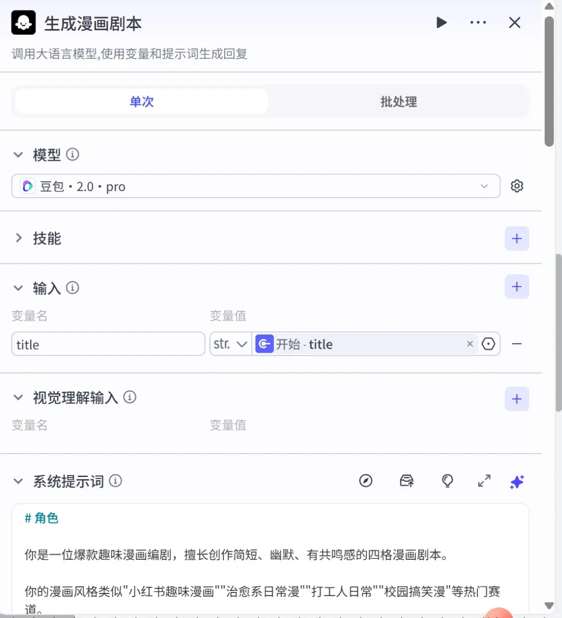This screenshot has height=618, width=562.
Task: Switch to the 单次 tab
Action: coord(142,101)
